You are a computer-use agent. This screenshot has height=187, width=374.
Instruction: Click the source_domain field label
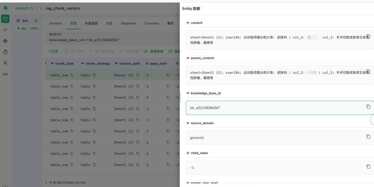202,123
